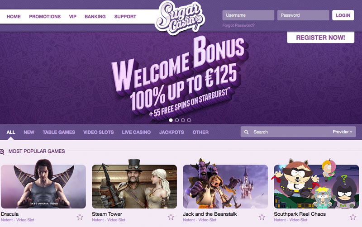Click the Forgot Password link

pyautogui.click(x=238, y=25)
